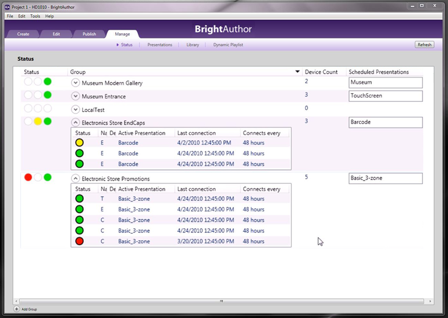This screenshot has width=448, height=318.
Task: Switch to the Publish tab
Action: [89, 34]
